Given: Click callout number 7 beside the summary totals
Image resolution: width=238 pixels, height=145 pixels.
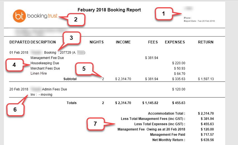Looking at the screenshot, I should [x=95, y=124].
